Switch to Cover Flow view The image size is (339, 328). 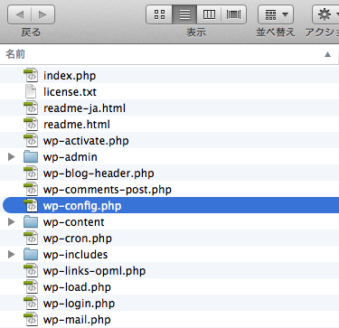click(x=234, y=14)
